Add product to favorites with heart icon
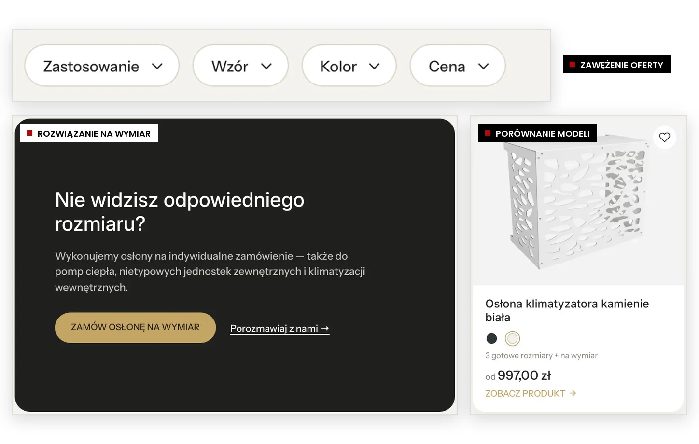Viewport: 699px width, 444px height. pyautogui.click(x=664, y=137)
